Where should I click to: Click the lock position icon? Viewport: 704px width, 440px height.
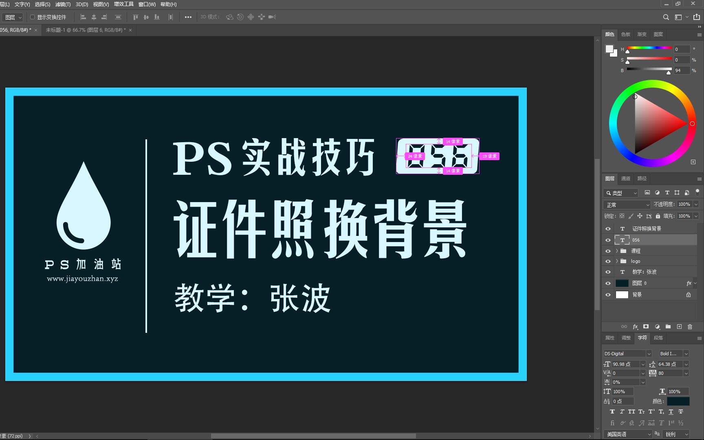[640, 216]
